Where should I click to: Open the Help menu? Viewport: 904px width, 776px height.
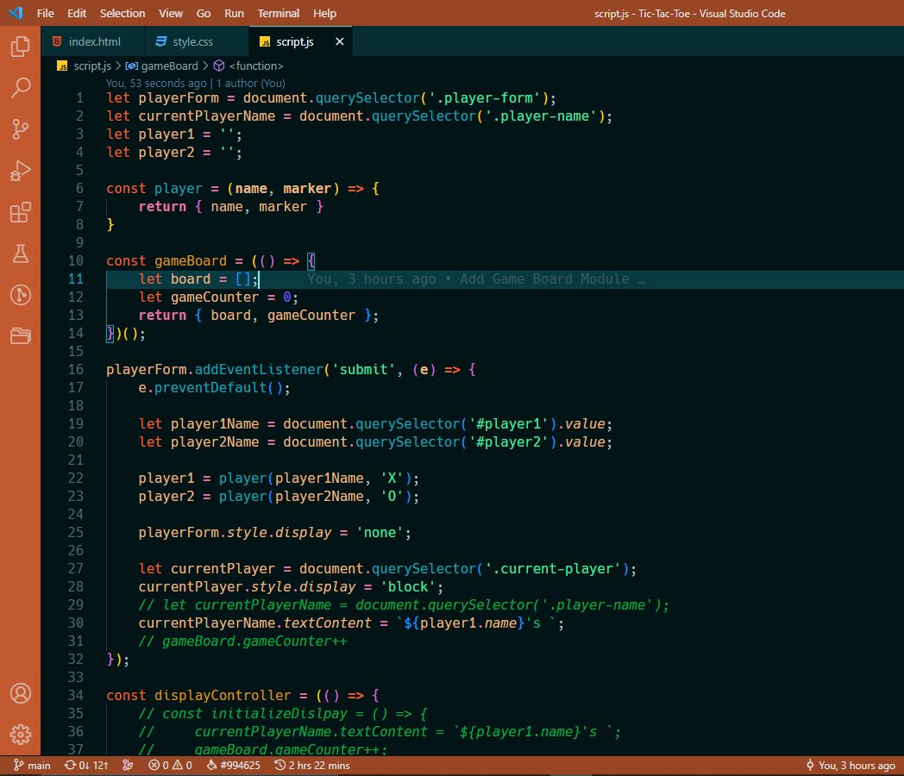click(x=324, y=13)
